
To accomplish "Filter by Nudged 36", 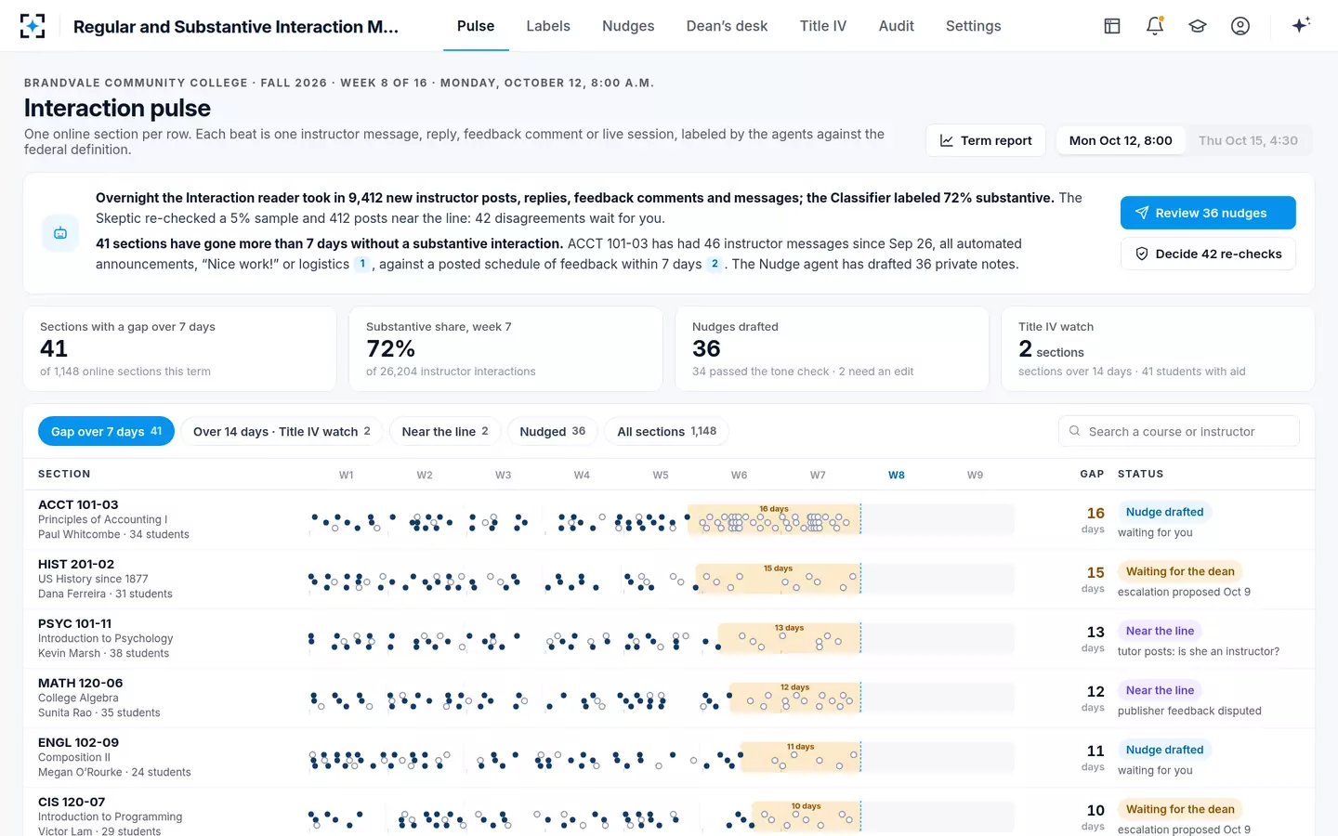I will [x=553, y=431].
